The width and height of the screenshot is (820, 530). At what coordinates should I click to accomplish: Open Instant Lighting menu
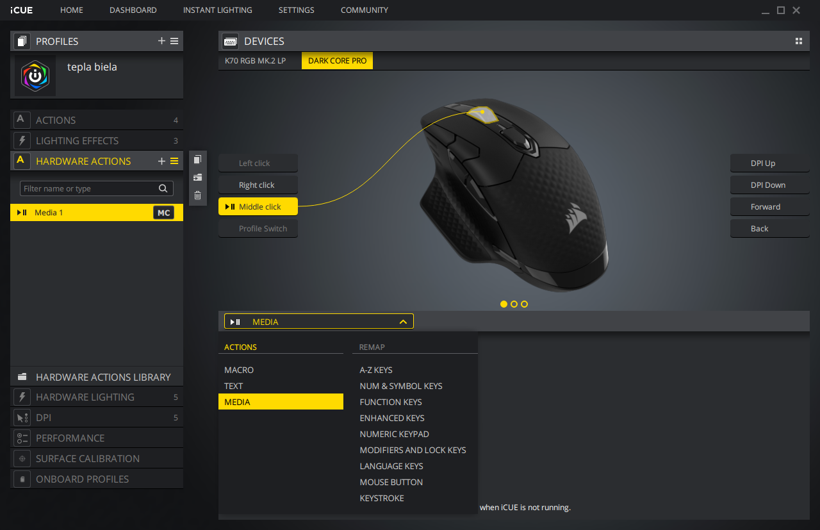pos(218,10)
